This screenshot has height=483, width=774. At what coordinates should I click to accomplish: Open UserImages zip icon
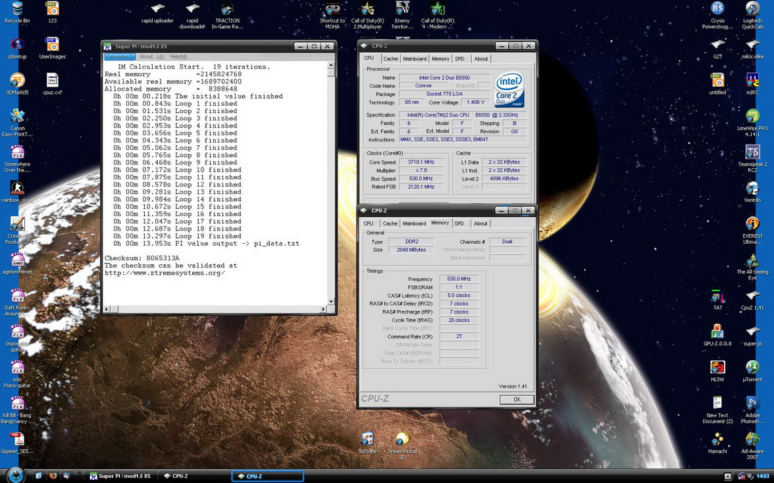[x=53, y=49]
